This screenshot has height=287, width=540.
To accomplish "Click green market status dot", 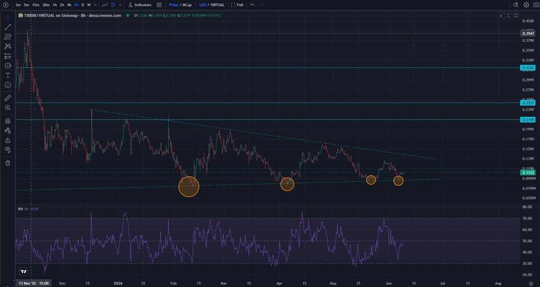I will point(127,15).
